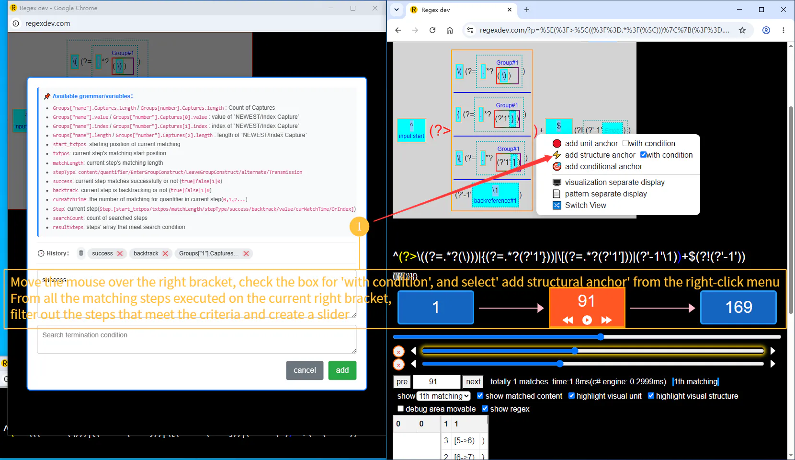Image resolution: width=795 pixels, height=460 pixels.
Task: Open the Chrome home page button
Action: click(450, 30)
